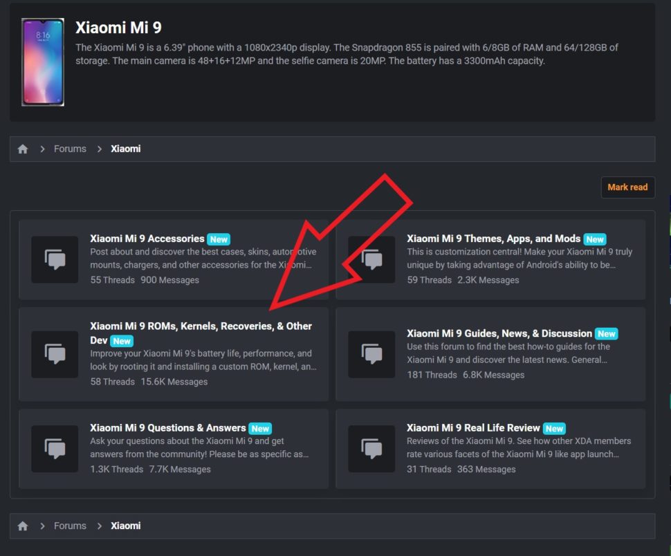Click the chat icon beside Real Life Review

point(371,448)
